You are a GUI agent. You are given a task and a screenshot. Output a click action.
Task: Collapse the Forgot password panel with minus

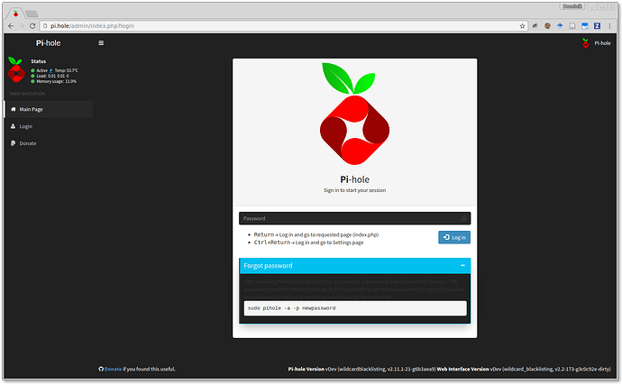click(462, 266)
